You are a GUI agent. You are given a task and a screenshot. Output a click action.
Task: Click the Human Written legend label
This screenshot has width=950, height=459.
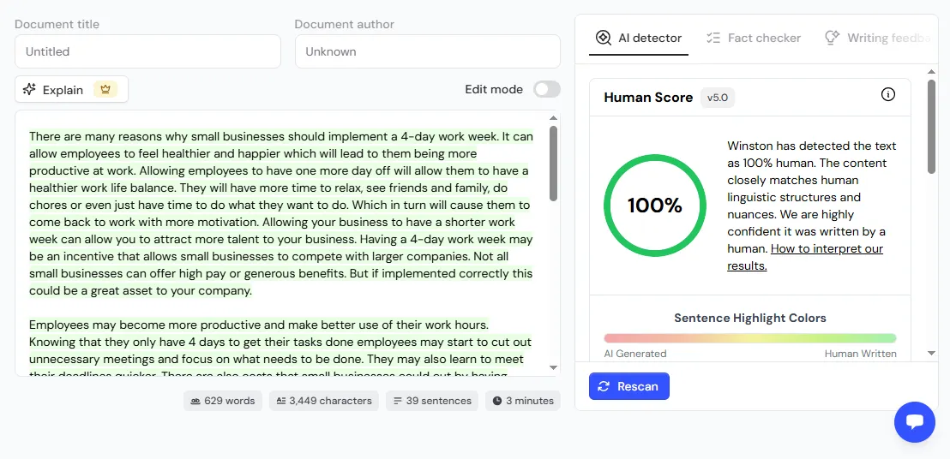(860, 354)
